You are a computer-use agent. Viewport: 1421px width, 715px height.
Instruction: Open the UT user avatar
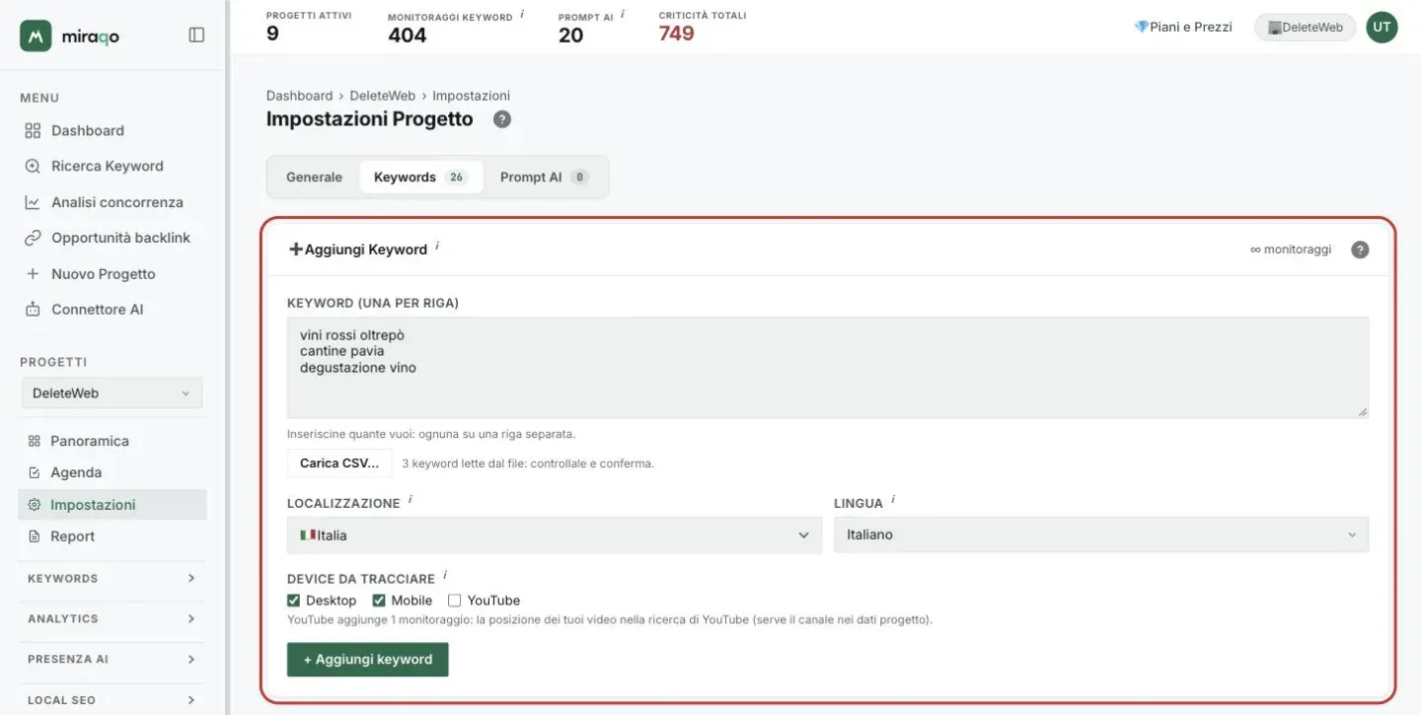(x=1382, y=28)
